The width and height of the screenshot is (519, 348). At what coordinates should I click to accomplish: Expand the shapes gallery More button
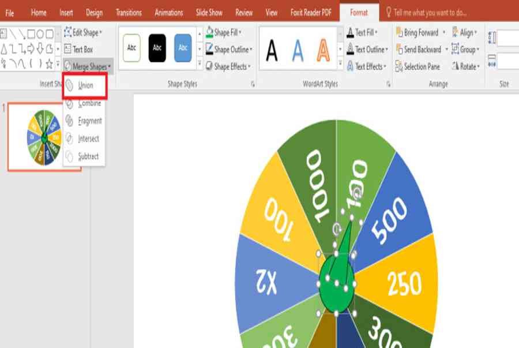(58, 63)
